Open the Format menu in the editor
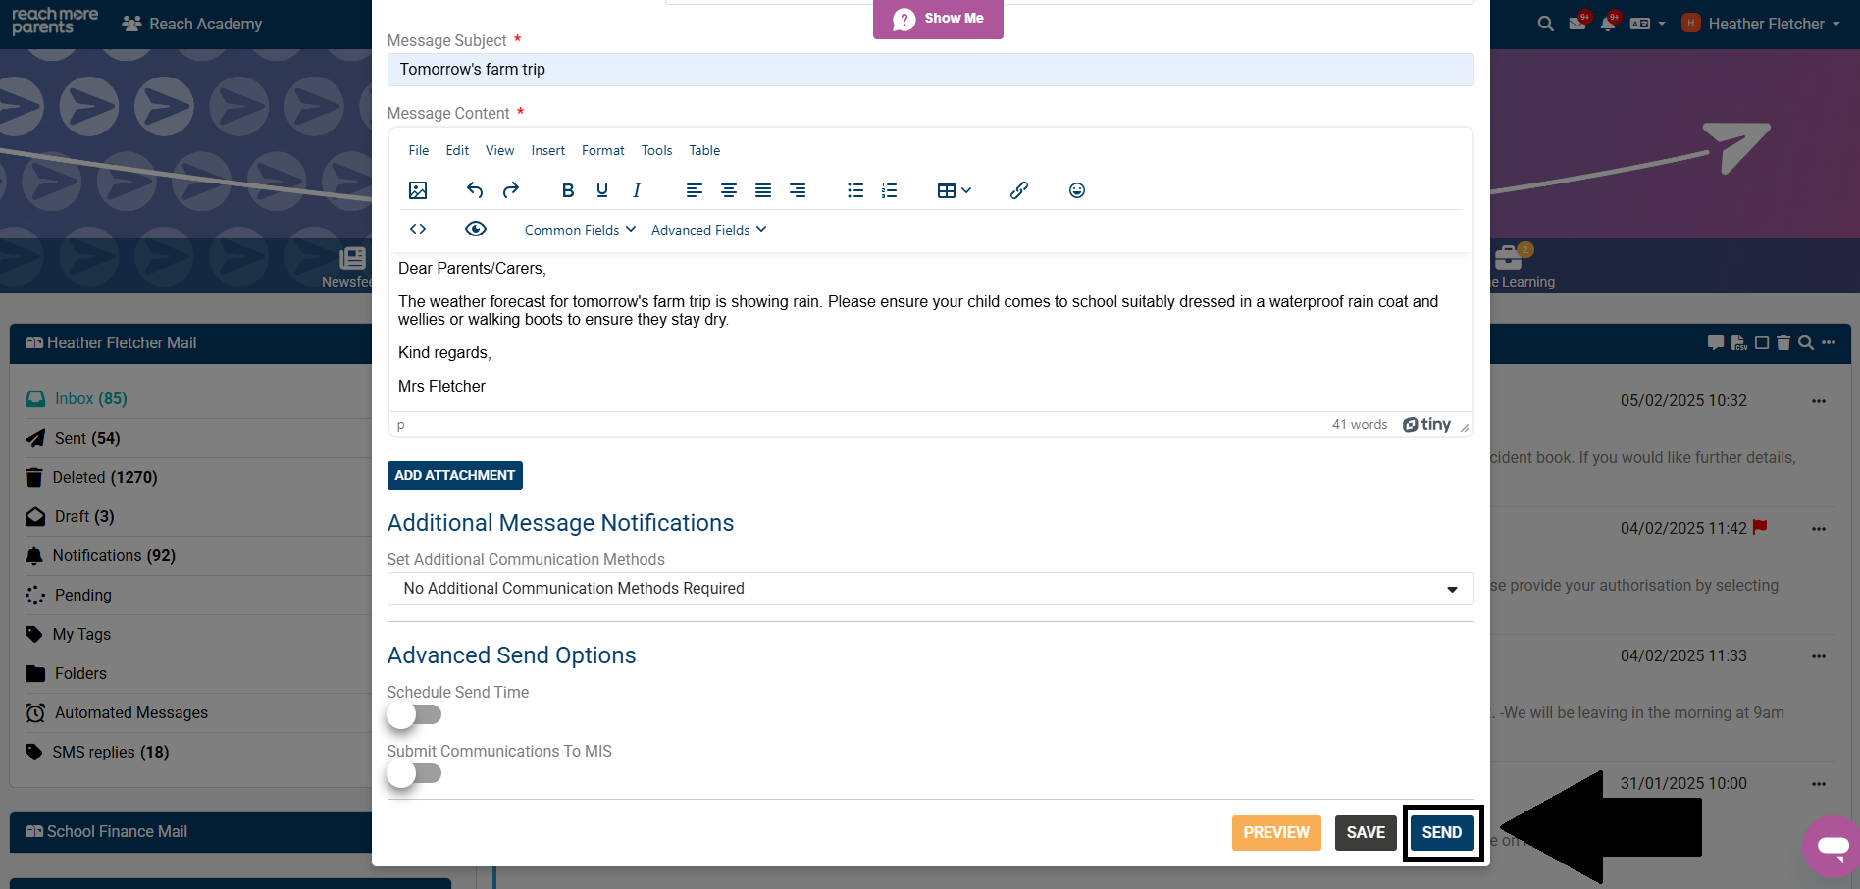1860x889 pixels. click(x=602, y=150)
